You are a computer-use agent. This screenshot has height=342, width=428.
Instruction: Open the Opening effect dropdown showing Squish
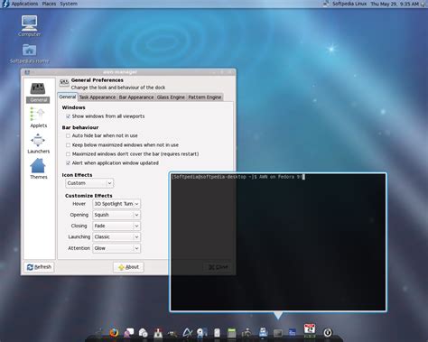tap(116, 215)
